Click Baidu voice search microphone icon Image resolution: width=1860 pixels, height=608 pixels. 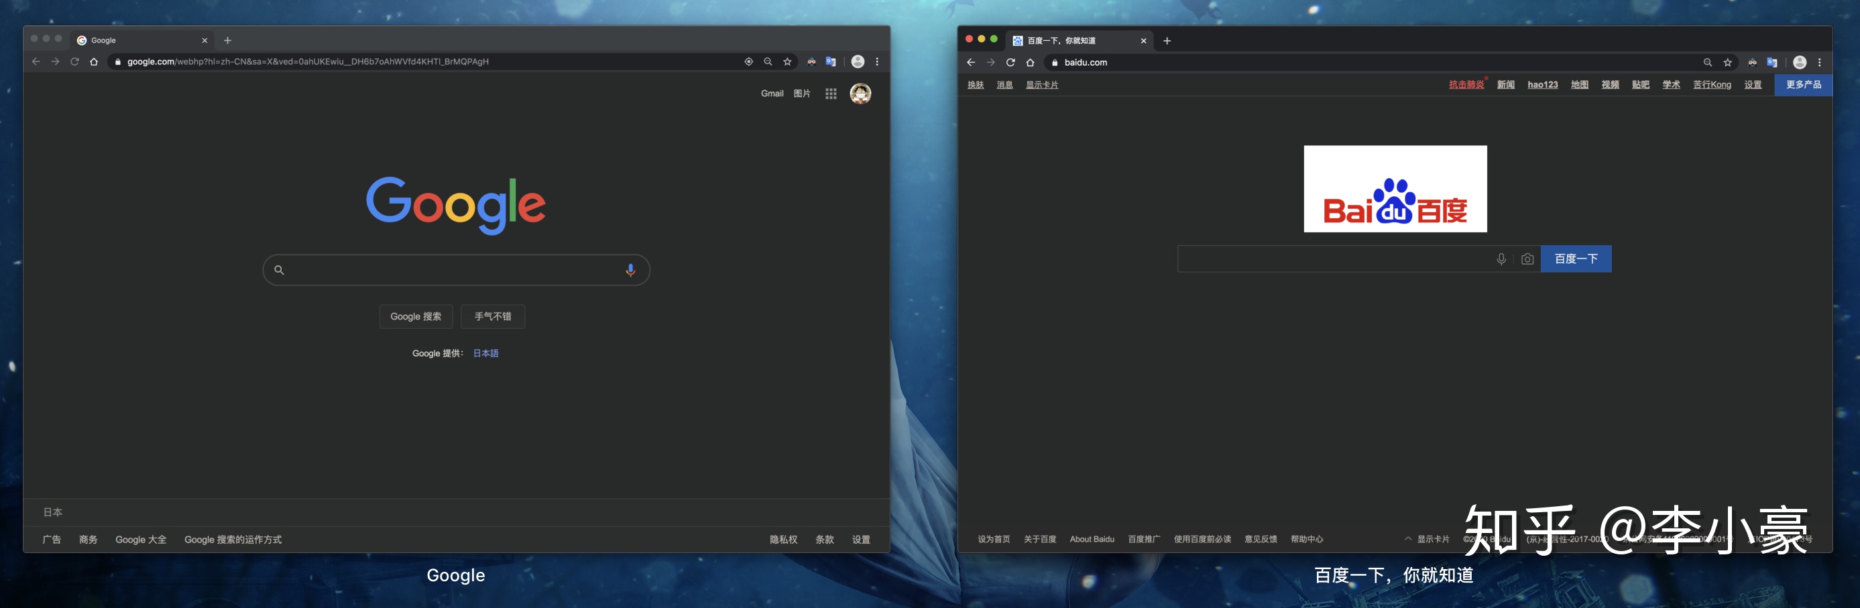(1501, 259)
